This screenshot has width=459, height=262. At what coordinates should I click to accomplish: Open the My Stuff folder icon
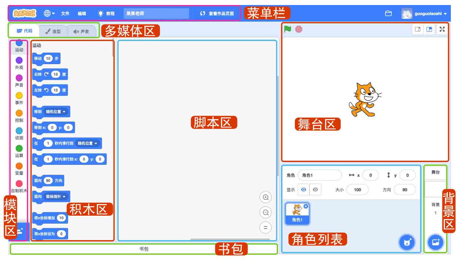[388, 13]
